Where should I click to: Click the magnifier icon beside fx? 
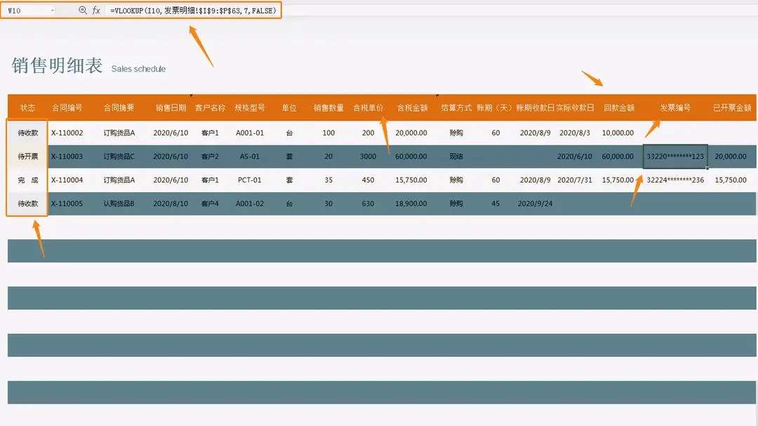coord(83,10)
